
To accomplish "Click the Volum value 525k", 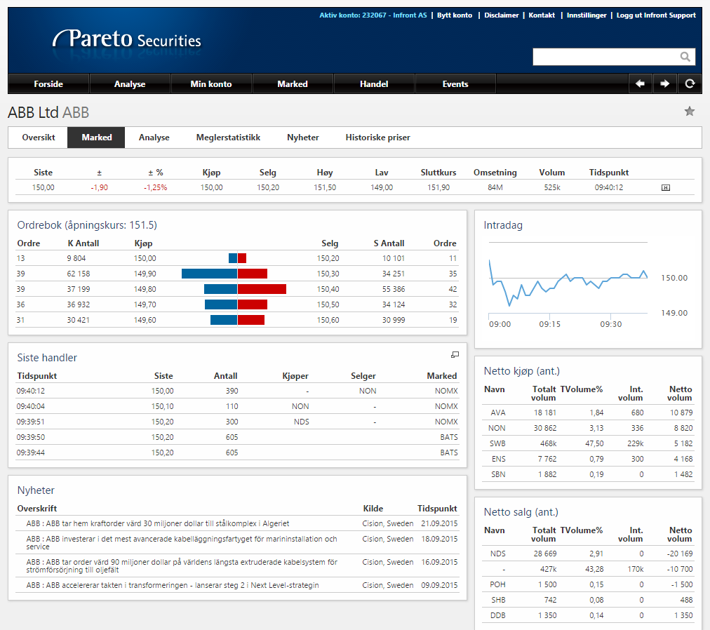I will pyautogui.click(x=552, y=187).
